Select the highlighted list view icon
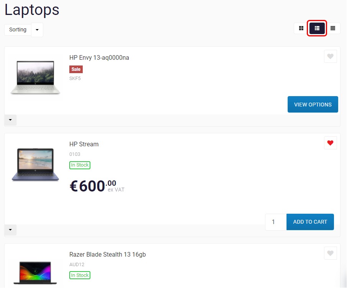Viewport: 347px width, 288px height. coord(317,28)
